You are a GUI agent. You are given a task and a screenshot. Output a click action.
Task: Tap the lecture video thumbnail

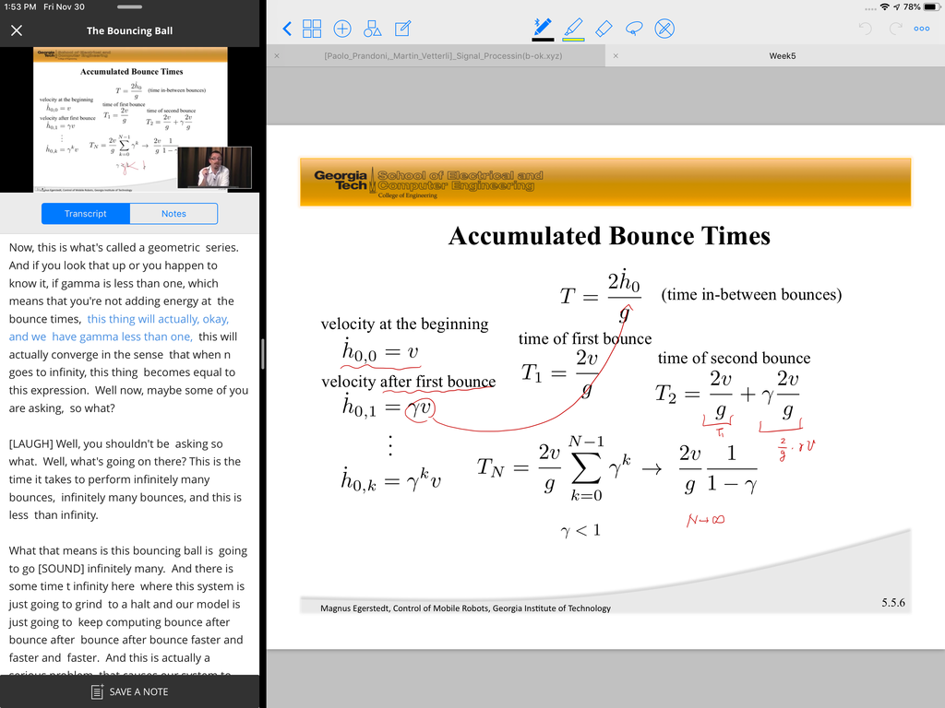tap(130, 120)
